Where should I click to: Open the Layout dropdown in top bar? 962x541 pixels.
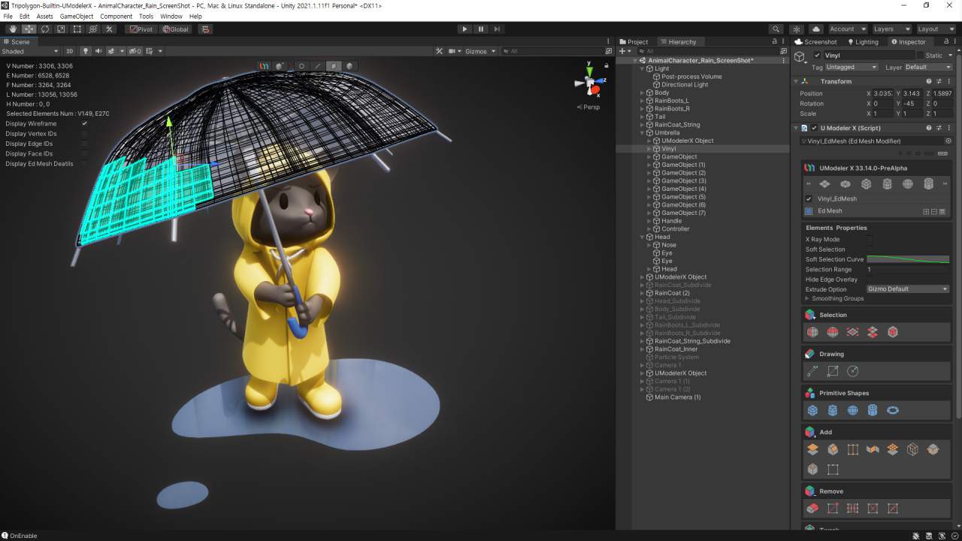pyautogui.click(x=936, y=29)
